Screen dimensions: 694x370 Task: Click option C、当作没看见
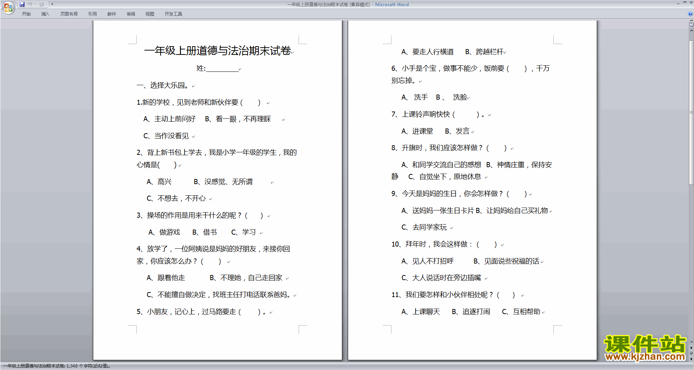click(x=166, y=136)
